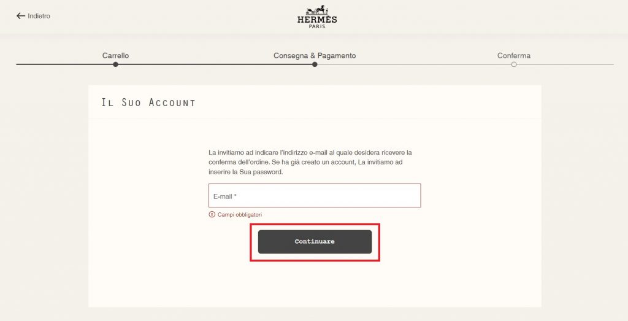Click the Indietro link text
This screenshot has width=628, height=321.
point(39,16)
